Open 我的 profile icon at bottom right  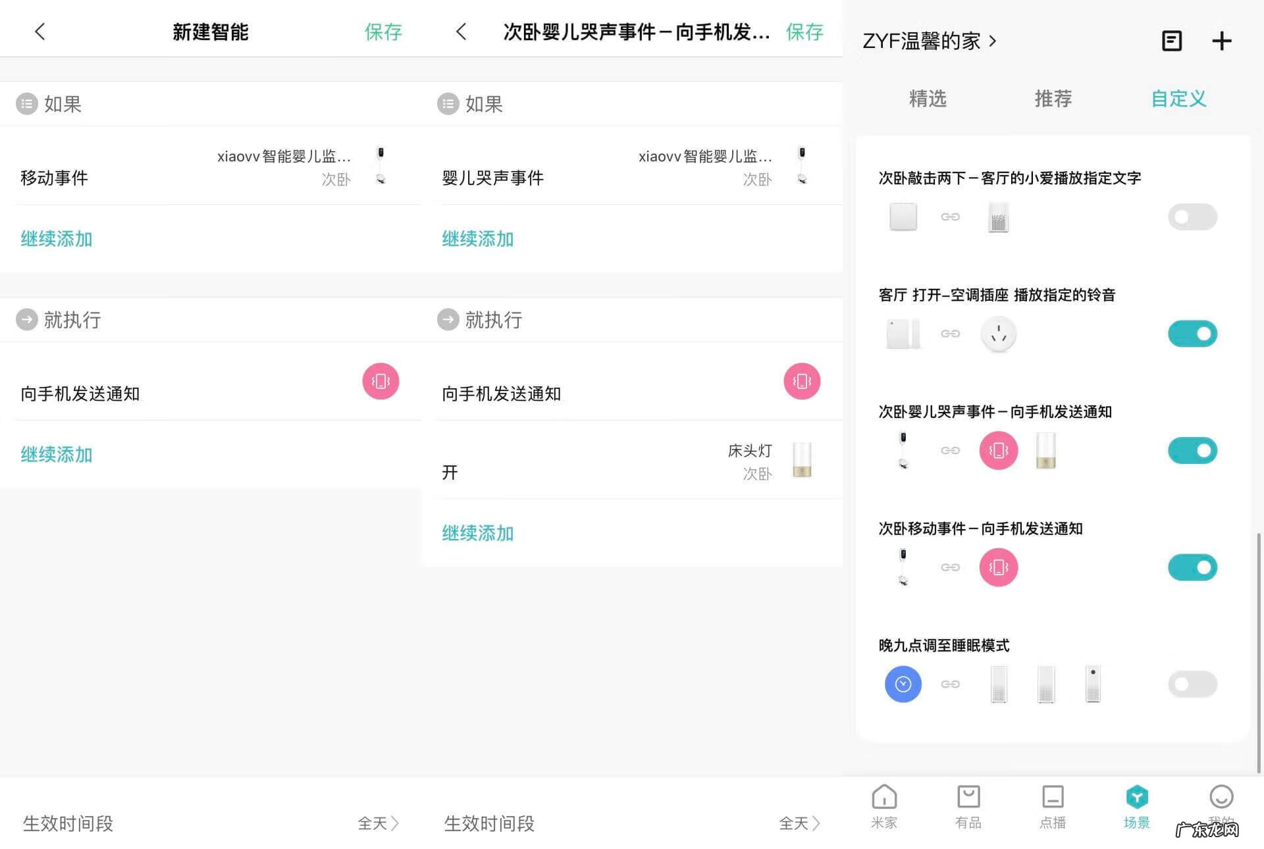(x=1221, y=804)
